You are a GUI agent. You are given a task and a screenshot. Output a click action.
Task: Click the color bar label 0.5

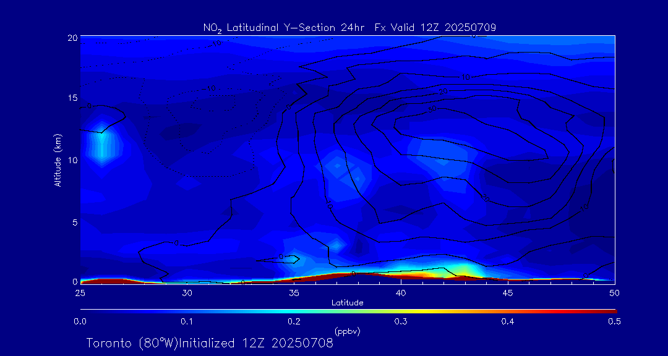[615, 321]
